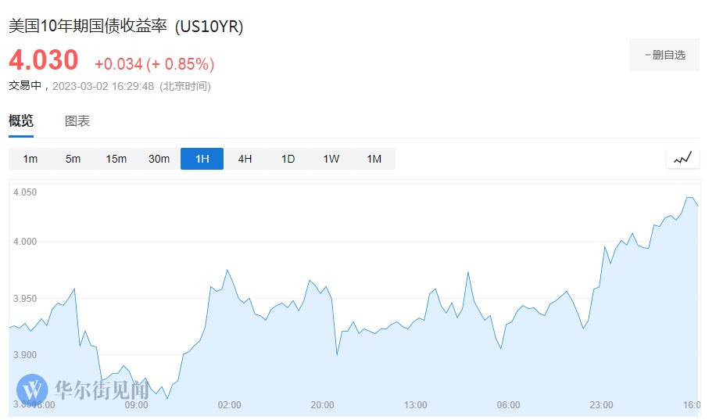716x420 pixels.
Task: Switch to the 图表 tab
Action: 77,121
